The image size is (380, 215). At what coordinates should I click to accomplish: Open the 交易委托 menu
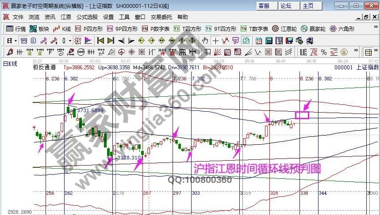click(x=161, y=17)
